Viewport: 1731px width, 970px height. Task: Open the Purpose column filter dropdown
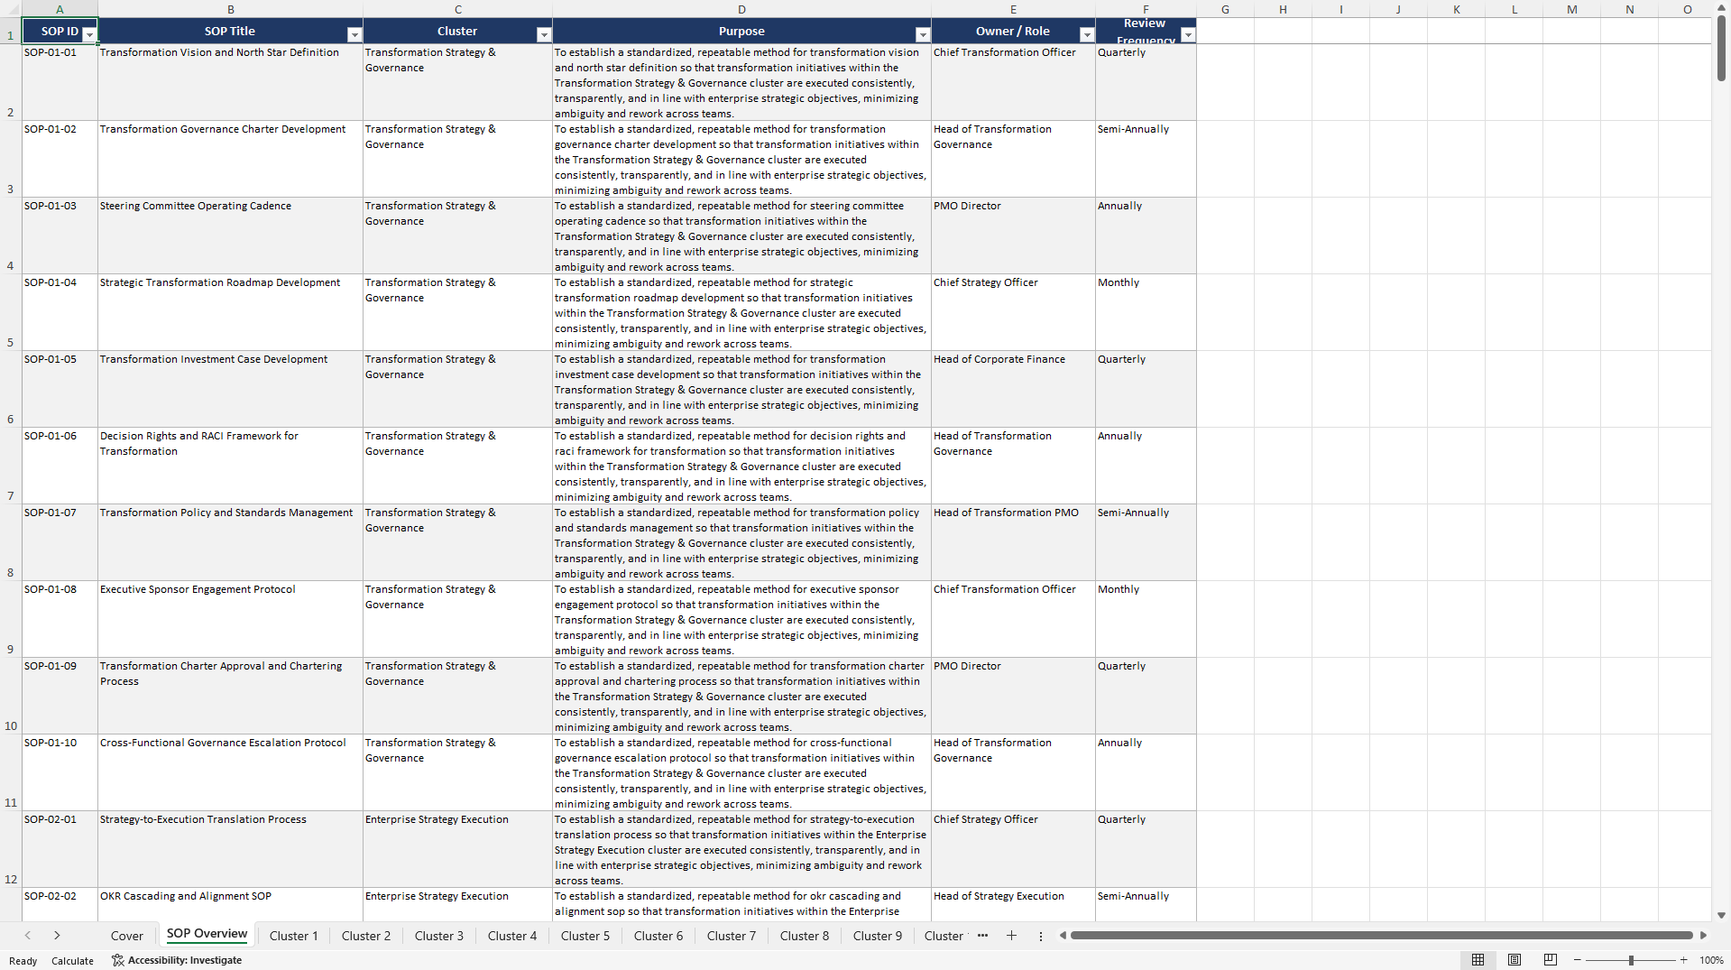click(x=923, y=34)
